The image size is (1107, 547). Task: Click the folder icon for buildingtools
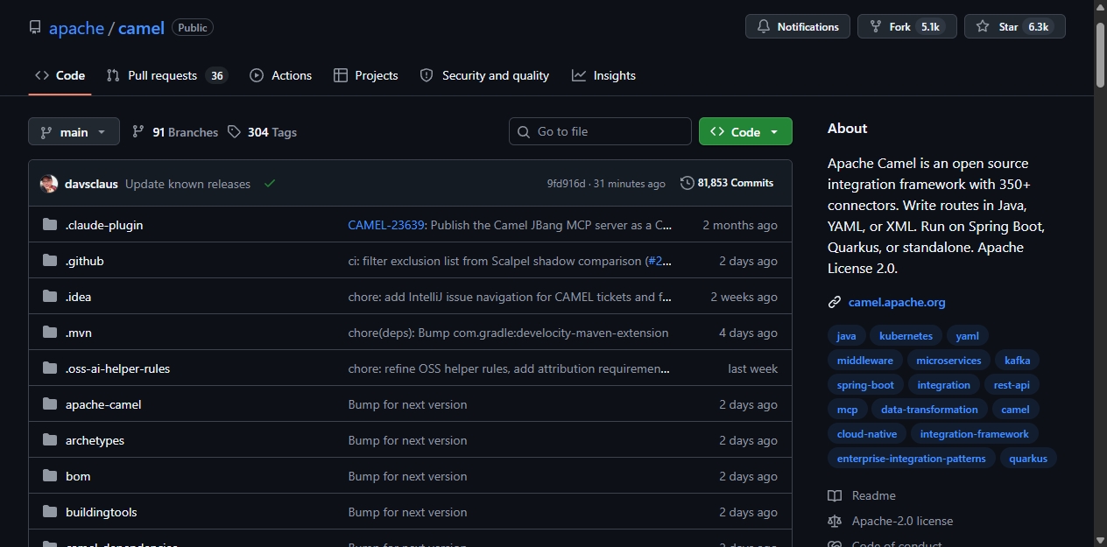point(49,512)
